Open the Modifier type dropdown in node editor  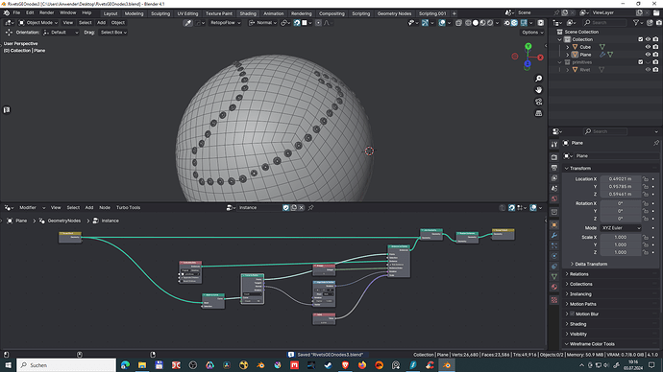(x=31, y=207)
